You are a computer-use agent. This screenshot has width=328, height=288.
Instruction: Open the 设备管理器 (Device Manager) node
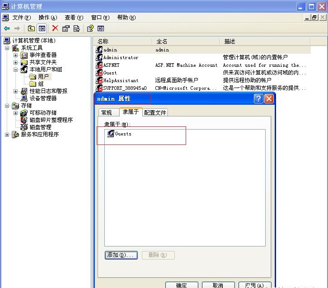tap(43, 98)
